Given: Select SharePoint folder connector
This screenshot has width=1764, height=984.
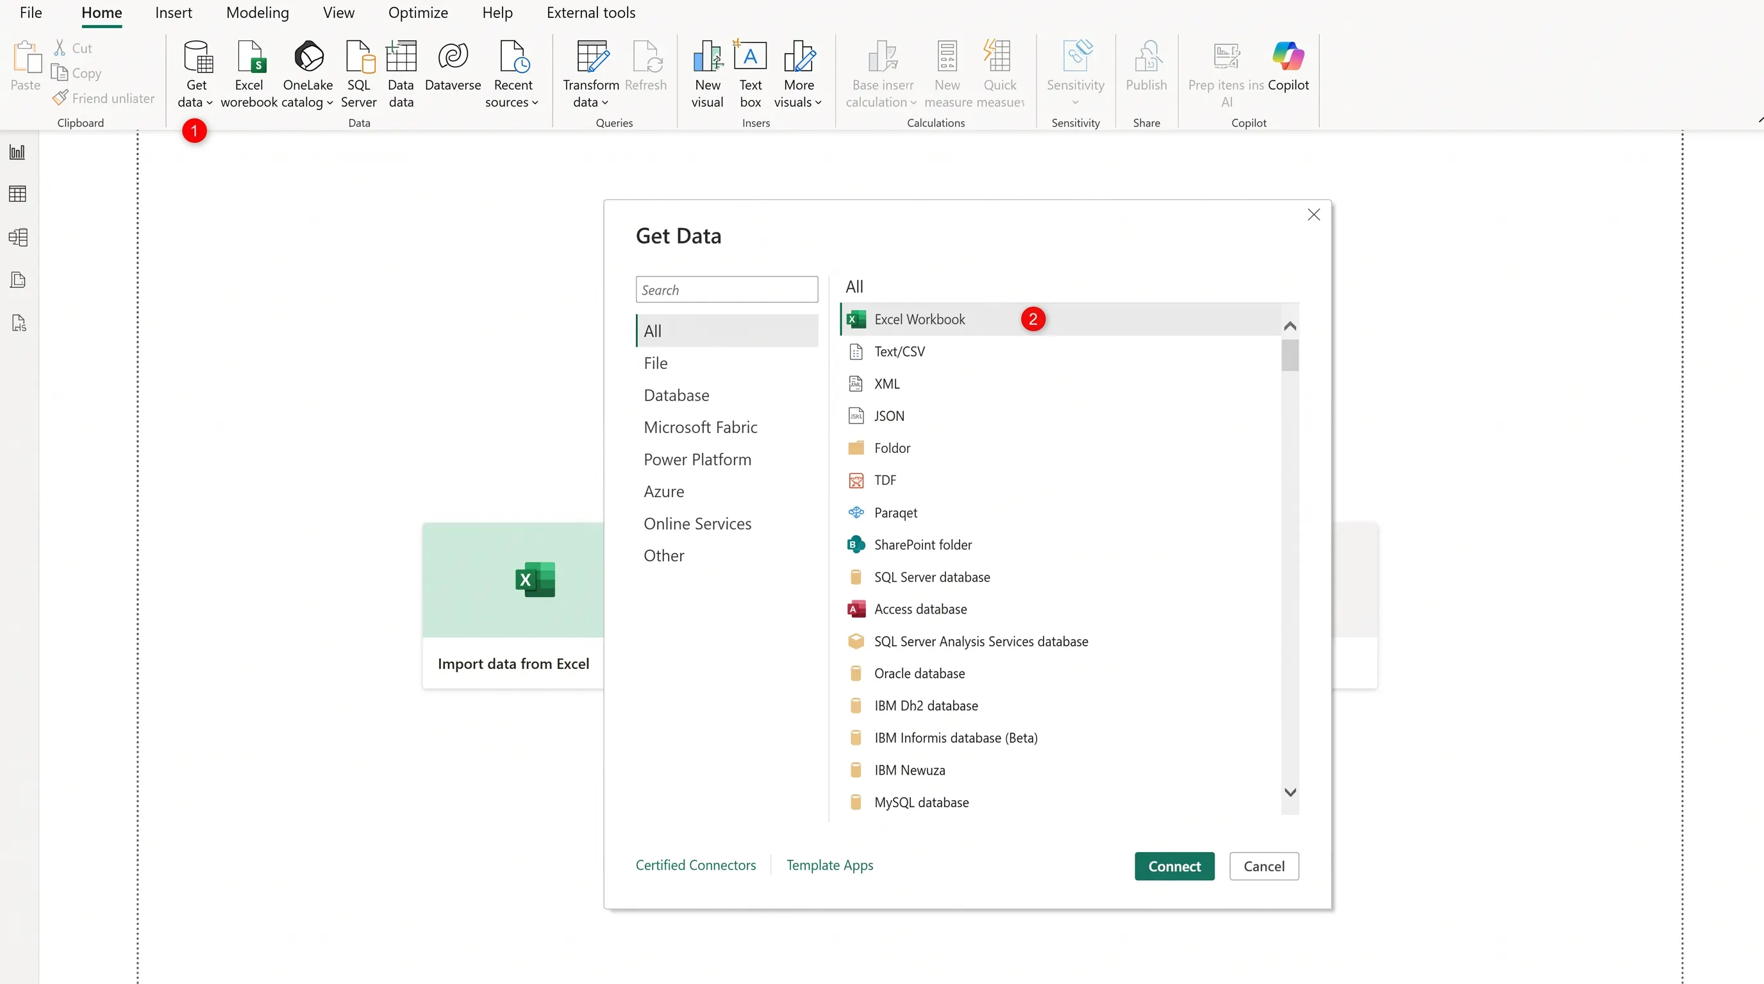Looking at the screenshot, I should [x=1060, y=545].
